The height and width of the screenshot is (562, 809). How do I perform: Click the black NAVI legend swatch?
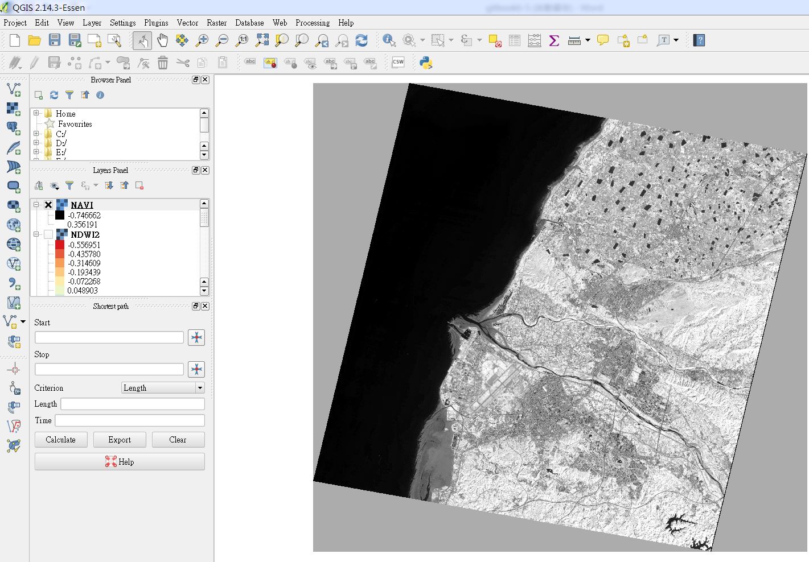click(x=60, y=215)
